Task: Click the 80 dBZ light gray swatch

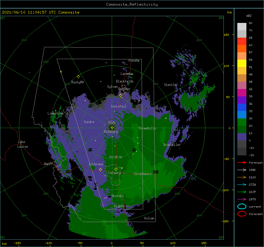Action: pyautogui.click(x=242, y=26)
